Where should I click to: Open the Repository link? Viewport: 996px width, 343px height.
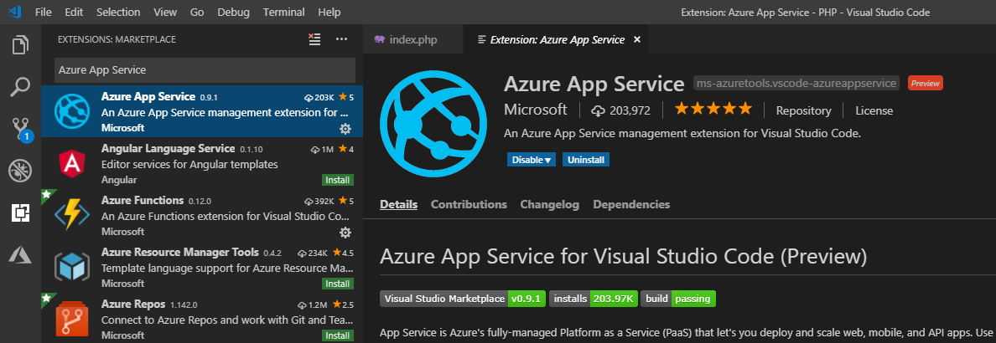(803, 110)
